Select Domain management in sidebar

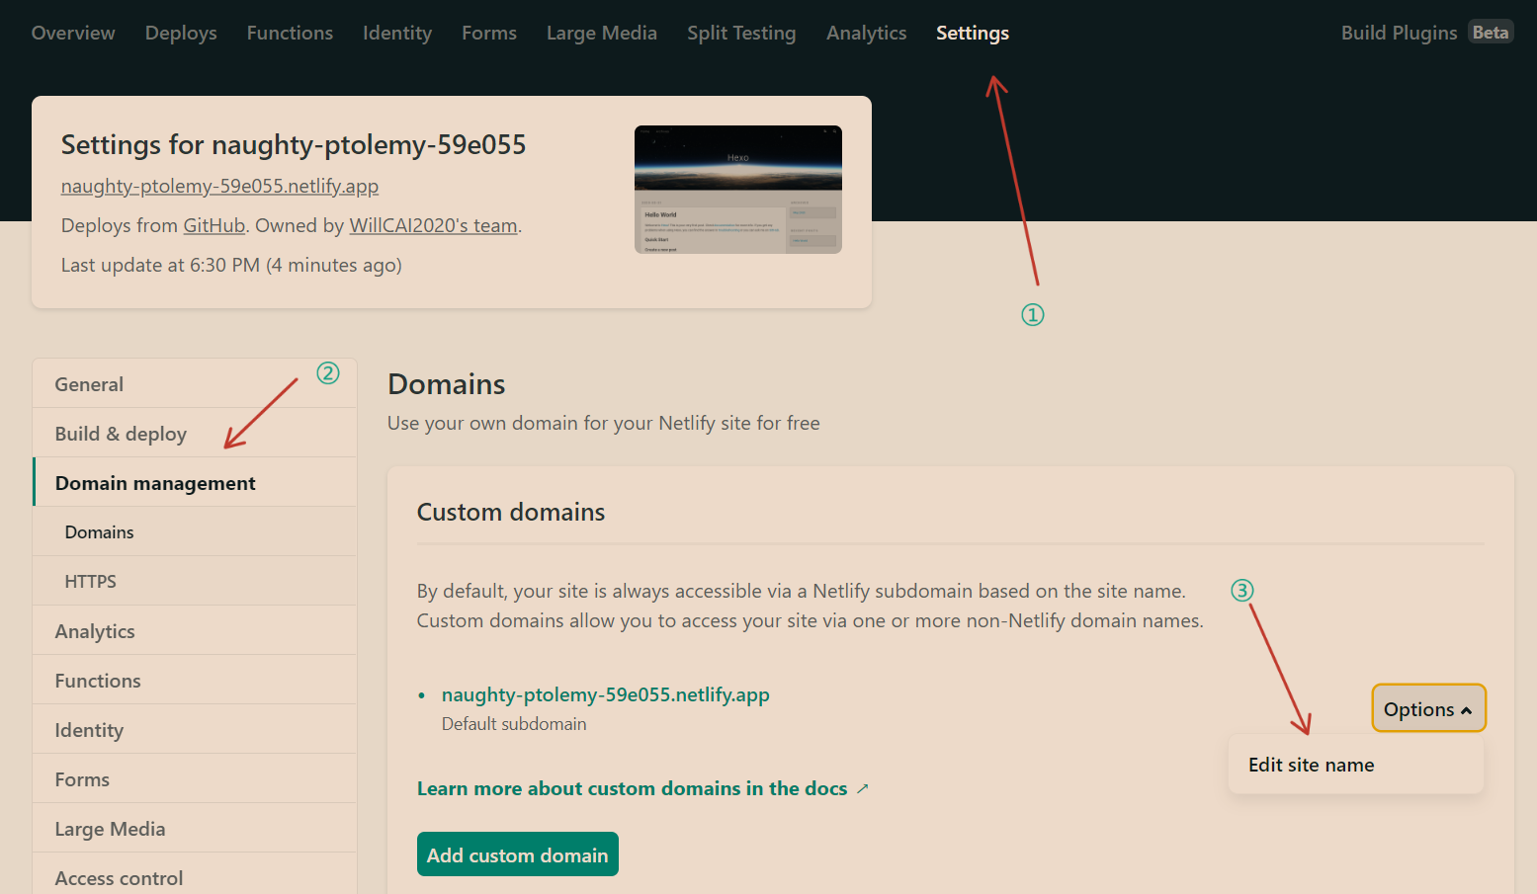(195, 483)
